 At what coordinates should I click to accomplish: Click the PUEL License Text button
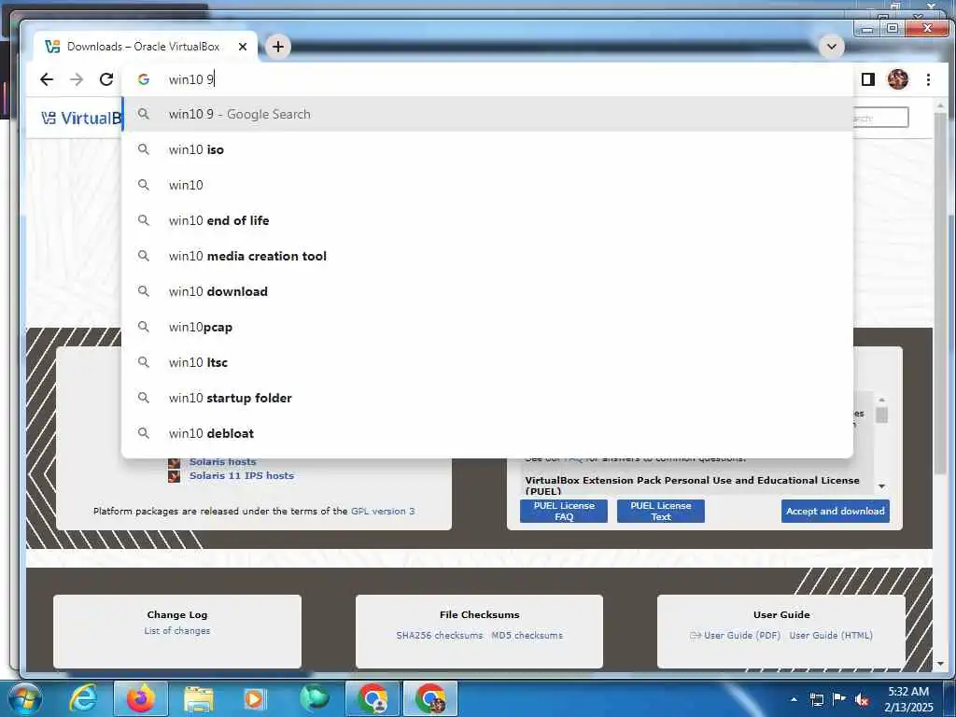[x=660, y=511]
